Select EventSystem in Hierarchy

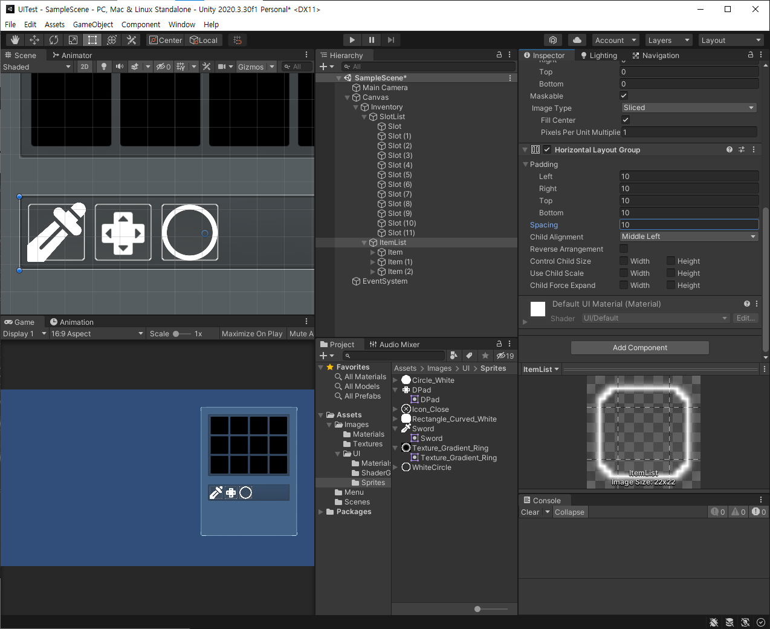(x=384, y=281)
